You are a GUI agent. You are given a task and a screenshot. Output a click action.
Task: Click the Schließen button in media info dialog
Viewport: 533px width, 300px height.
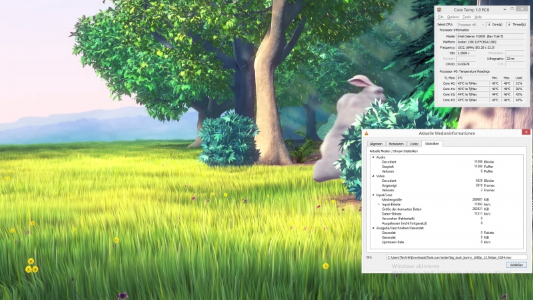[516, 265]
